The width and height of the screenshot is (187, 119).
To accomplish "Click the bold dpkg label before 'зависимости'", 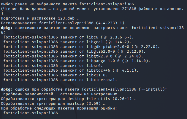I will click(x=6, y=28).
